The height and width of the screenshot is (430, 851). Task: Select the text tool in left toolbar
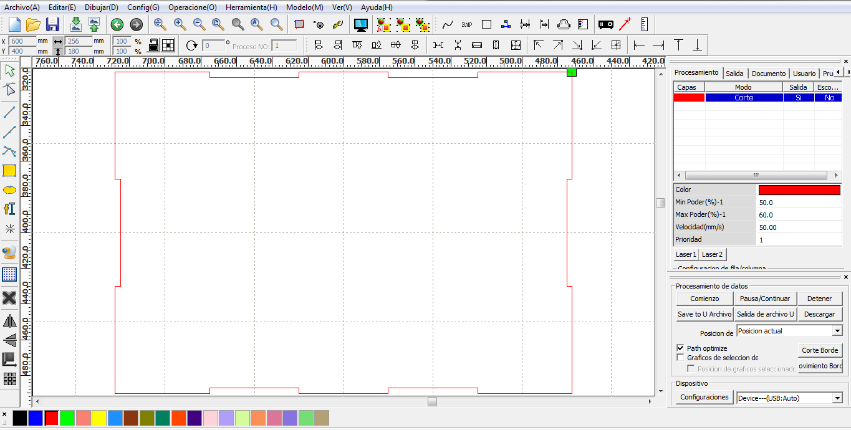[9, 209]
